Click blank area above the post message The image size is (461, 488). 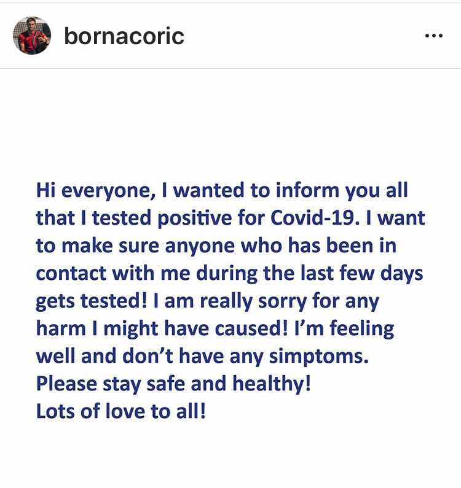[x=230, y=125]
